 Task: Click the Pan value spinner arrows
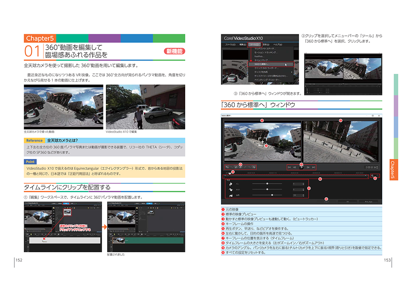(304, 184)
